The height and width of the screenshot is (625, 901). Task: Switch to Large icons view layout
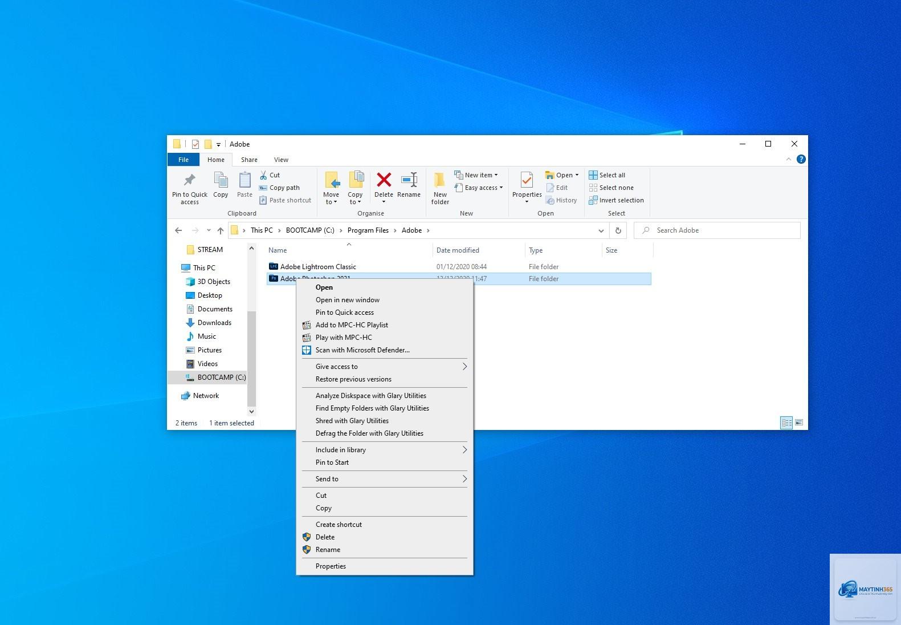[799, 423]
